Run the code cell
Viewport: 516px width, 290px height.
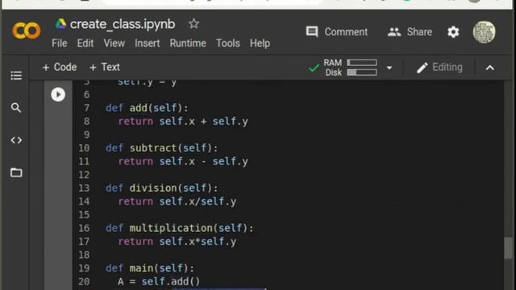(x=58, y=95)
